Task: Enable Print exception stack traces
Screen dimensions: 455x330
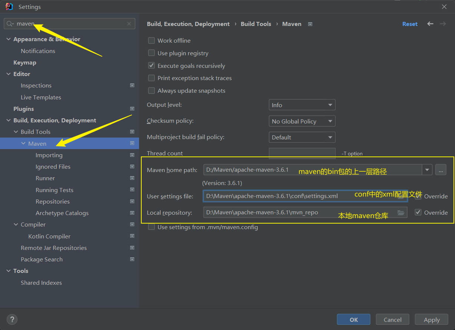Action: (151, 78)
